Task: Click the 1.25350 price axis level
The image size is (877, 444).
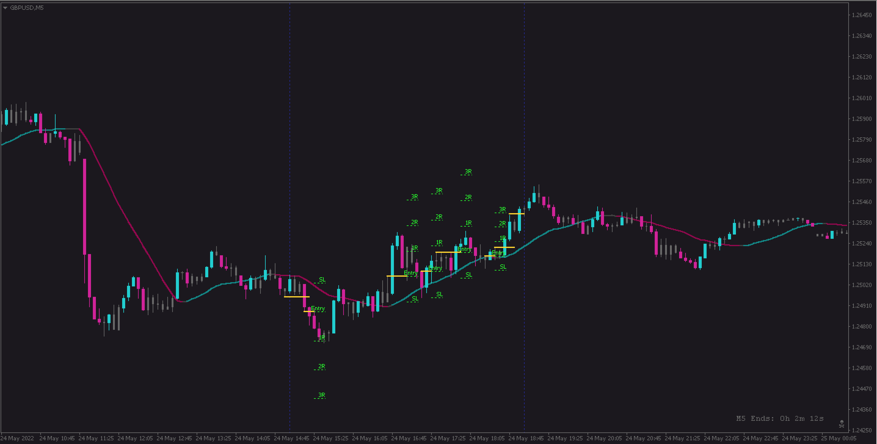Action: (x=862, y=223)
